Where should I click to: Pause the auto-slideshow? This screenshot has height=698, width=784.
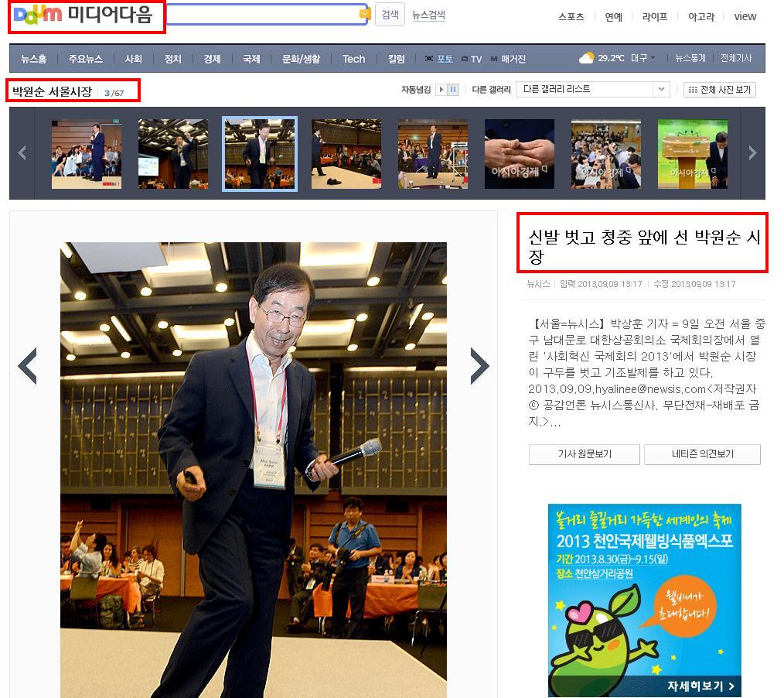coord(453,90)
